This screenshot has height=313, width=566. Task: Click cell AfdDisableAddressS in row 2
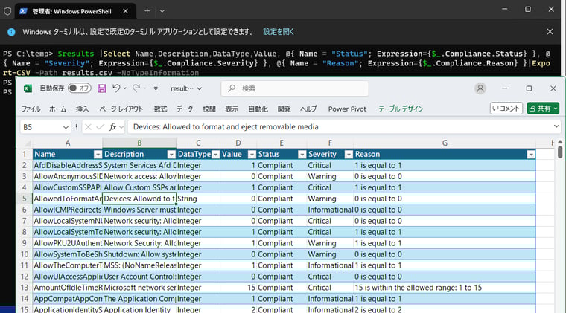[x=68, y=165]
